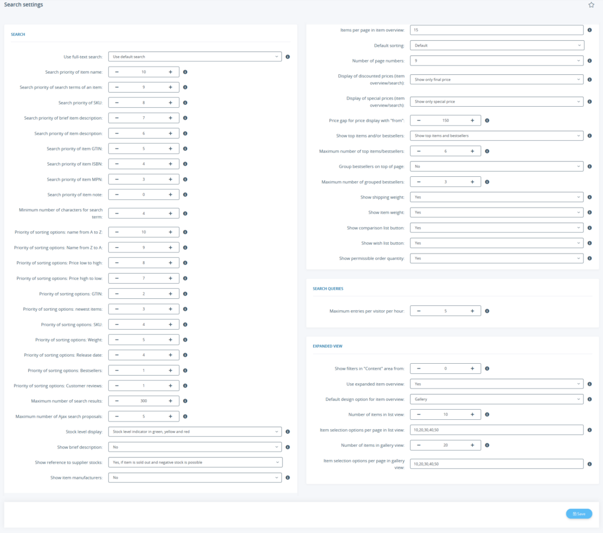This screenshot has height=533, width=603.
Task: Open info tooltip for full-text search setting
Action: (x=287, y=56)
